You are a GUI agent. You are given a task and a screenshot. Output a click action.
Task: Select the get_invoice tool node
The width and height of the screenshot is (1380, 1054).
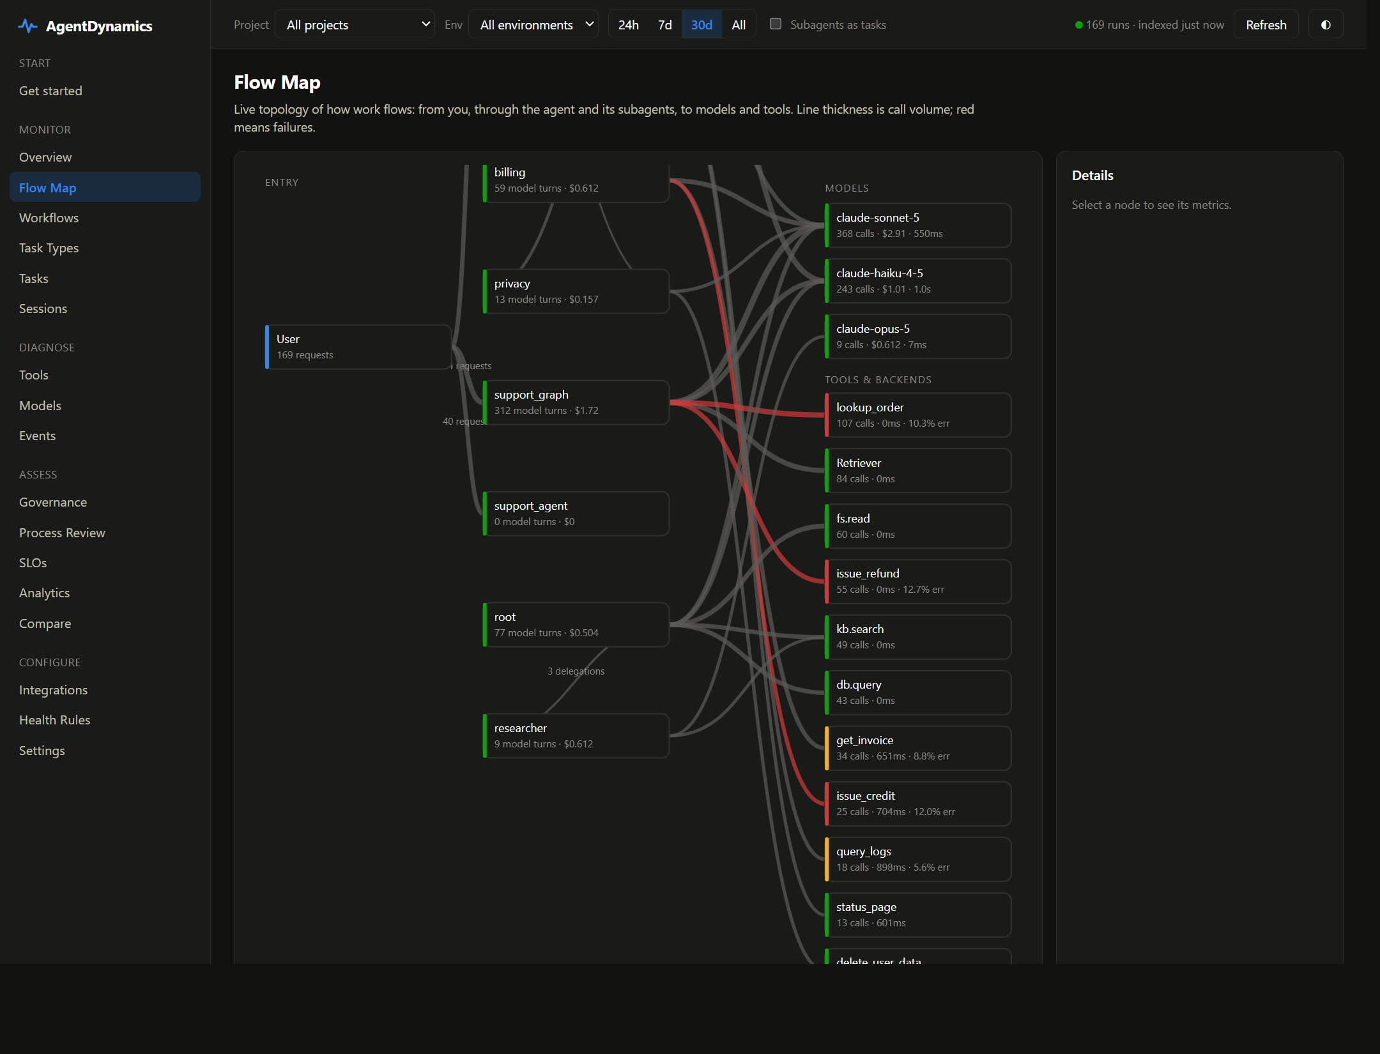tap(918, 748)
